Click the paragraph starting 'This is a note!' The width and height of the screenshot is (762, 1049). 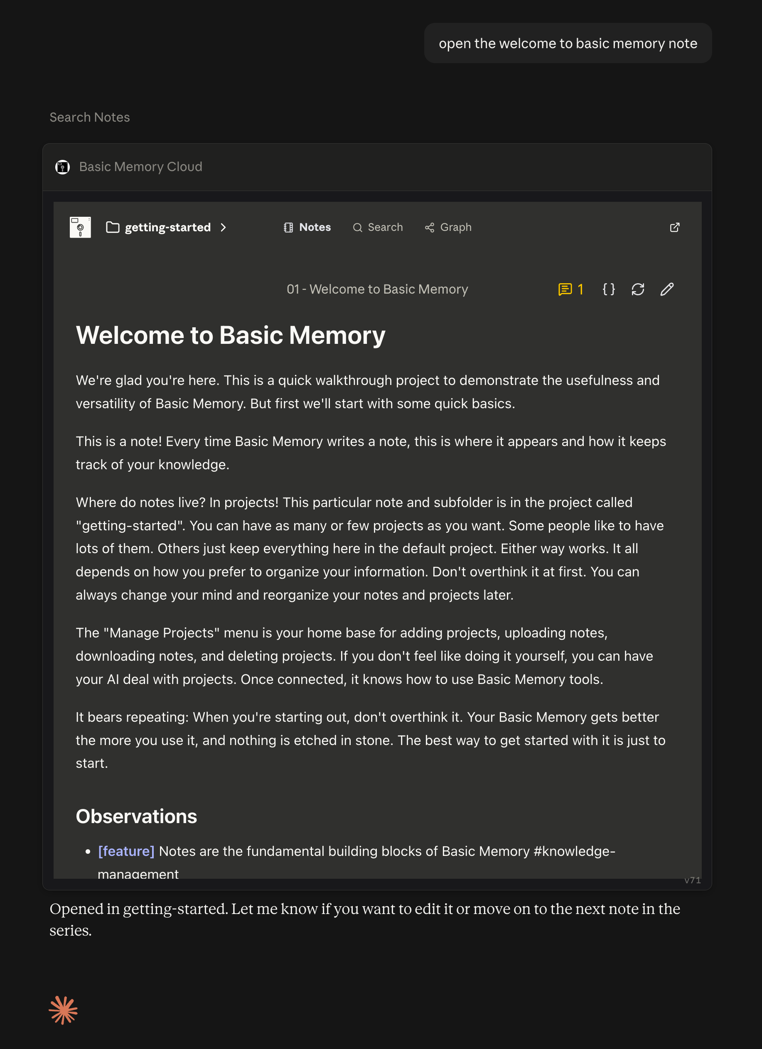[x=371, y=453]
